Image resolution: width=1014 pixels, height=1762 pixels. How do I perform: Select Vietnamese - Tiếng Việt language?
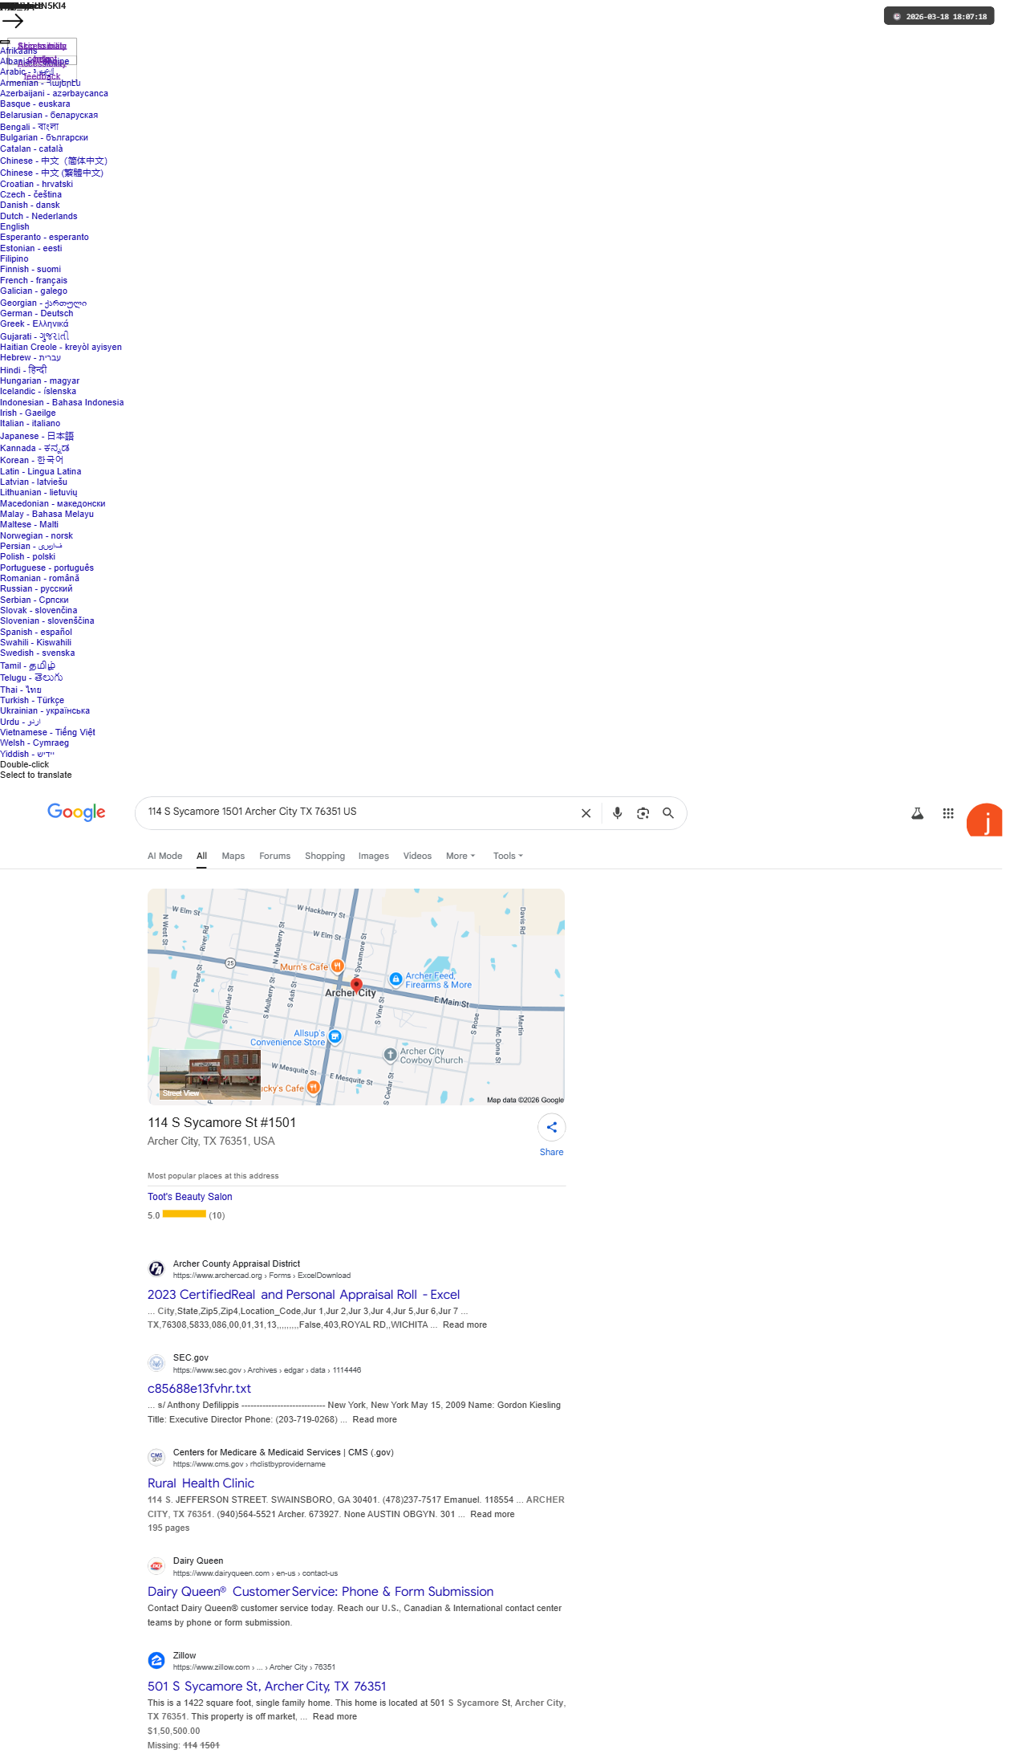pos(47,732)
